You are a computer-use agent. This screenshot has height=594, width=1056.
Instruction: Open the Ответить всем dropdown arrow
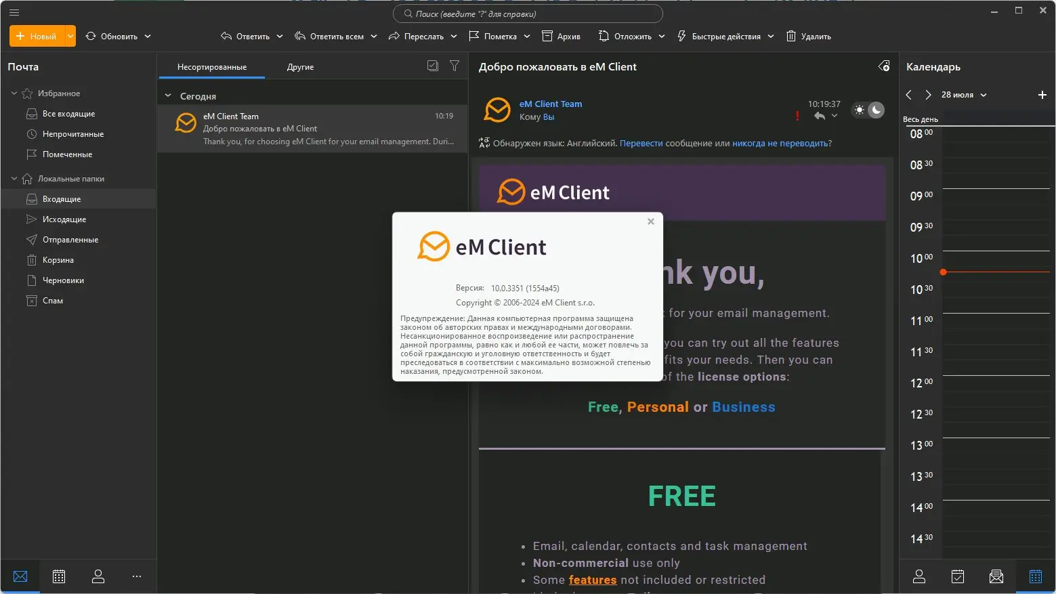(374, 37)
